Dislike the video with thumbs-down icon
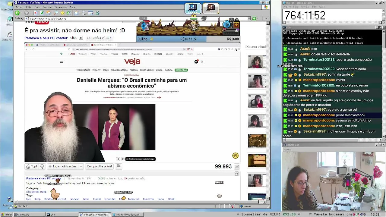 coord(42,166)
